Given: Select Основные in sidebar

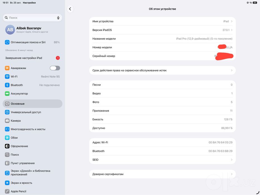Looking at the screenshot, I should point(33,104).
